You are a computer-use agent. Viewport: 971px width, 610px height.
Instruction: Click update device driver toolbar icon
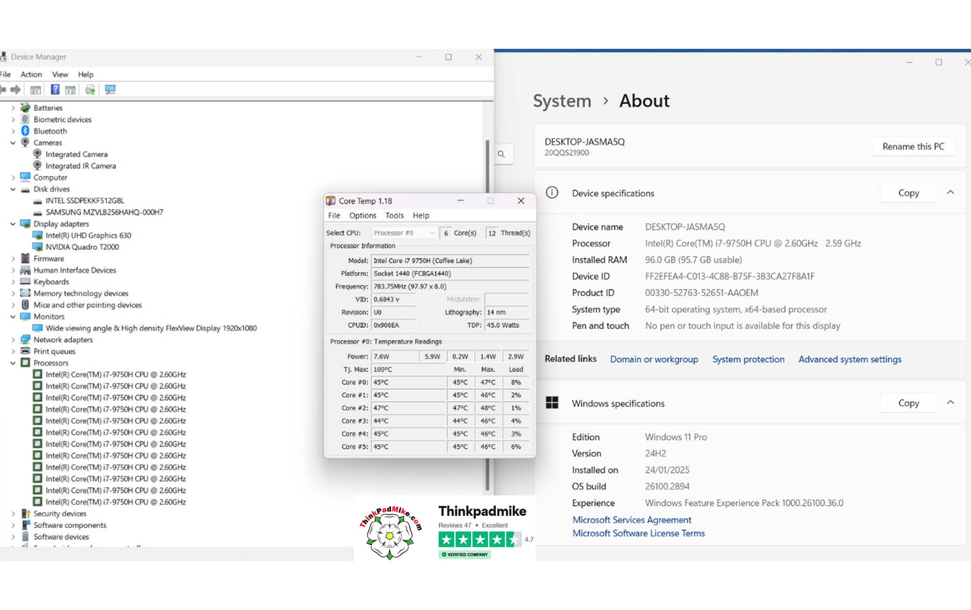[90, 89]
